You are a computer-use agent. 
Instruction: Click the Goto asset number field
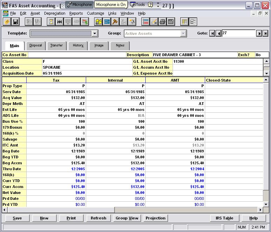238,33
